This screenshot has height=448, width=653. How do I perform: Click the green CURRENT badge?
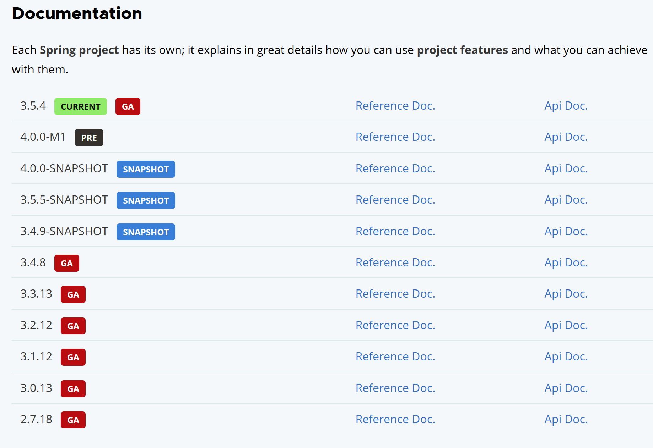(81, 106)
